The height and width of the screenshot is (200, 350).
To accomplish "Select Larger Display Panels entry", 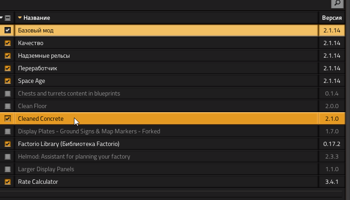I will coord(172,169).
